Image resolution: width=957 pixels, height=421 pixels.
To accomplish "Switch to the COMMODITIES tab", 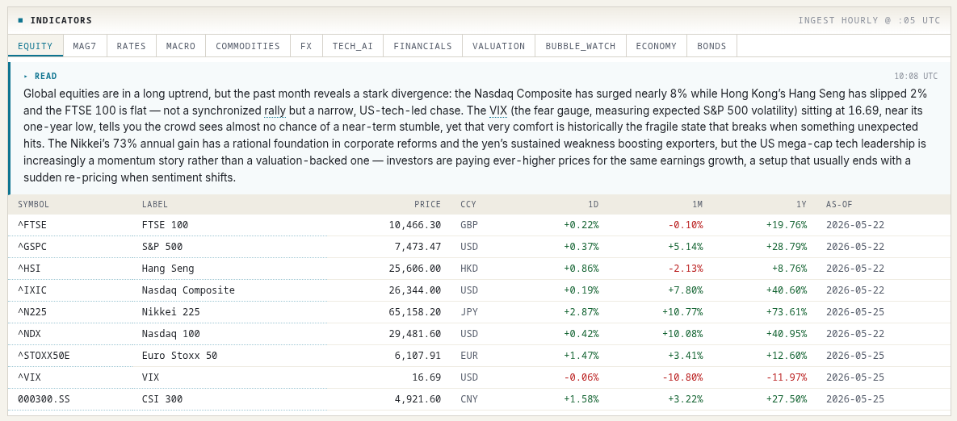I will (248, 46).
